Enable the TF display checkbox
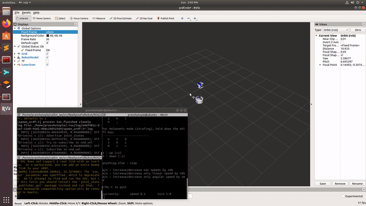 [x=48, y=61]
